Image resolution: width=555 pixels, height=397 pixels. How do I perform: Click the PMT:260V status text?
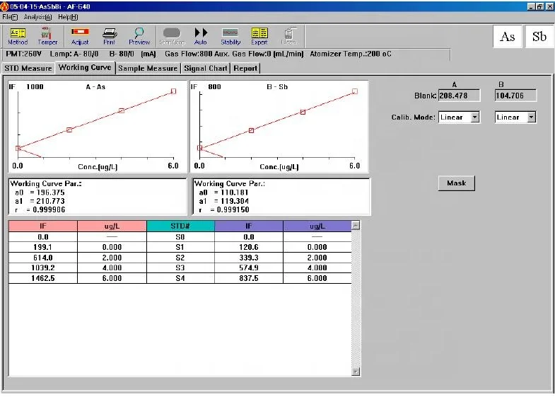[x=24, y=54]
